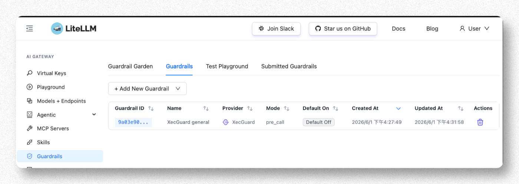Click the AI GATEWAY section label

click(x=40, y=57)
